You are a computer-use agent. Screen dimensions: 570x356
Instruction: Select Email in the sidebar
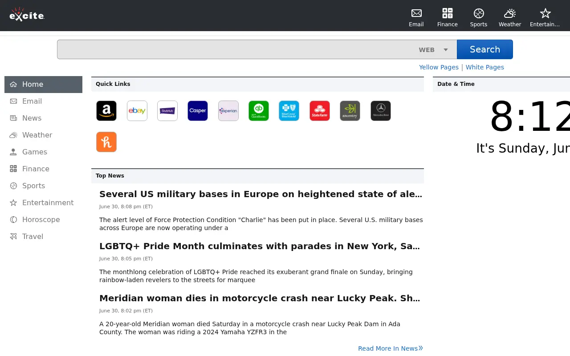point(43,101)
